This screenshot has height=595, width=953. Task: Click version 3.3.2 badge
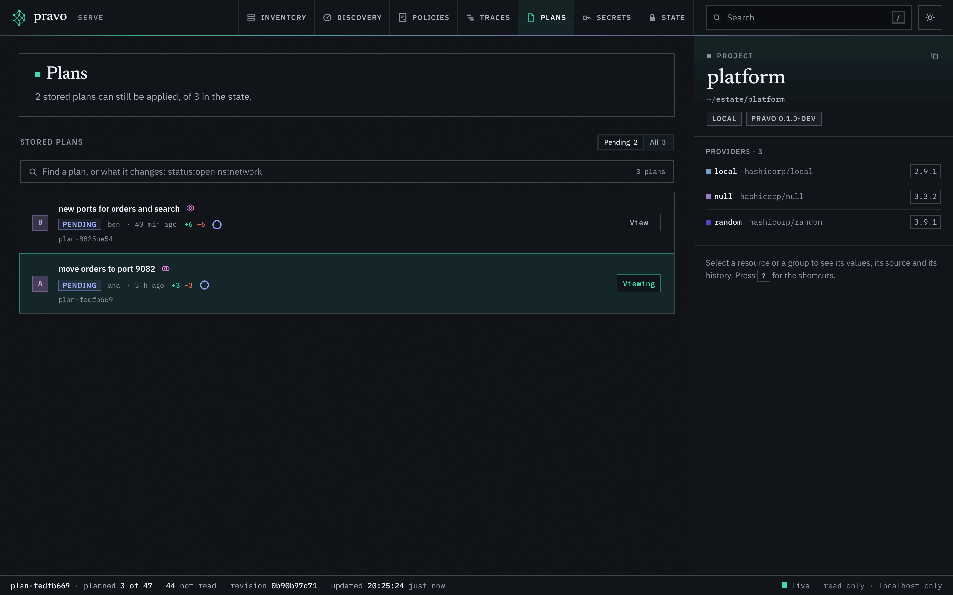(x=925, y=196)
